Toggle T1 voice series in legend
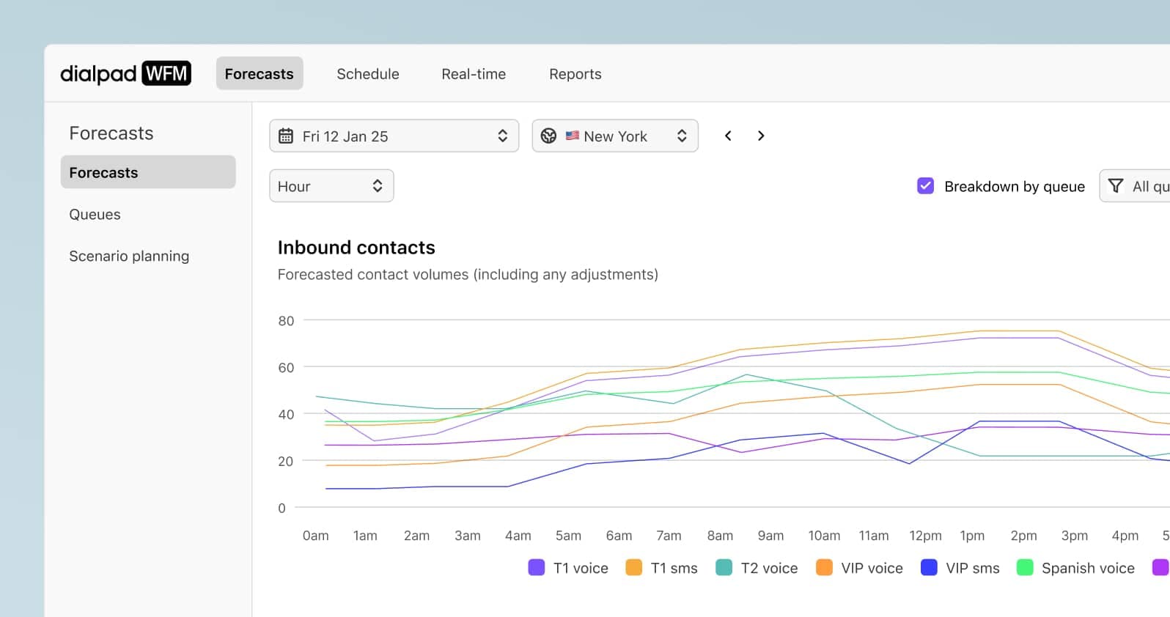This screenshot has height=617, width=1170. (x=568, y=568)
